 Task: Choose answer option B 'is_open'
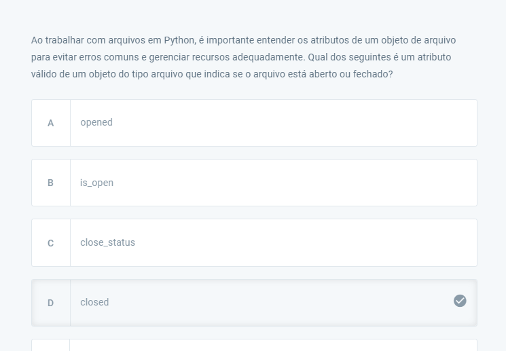pyautogui.click(x=254, y=183)
